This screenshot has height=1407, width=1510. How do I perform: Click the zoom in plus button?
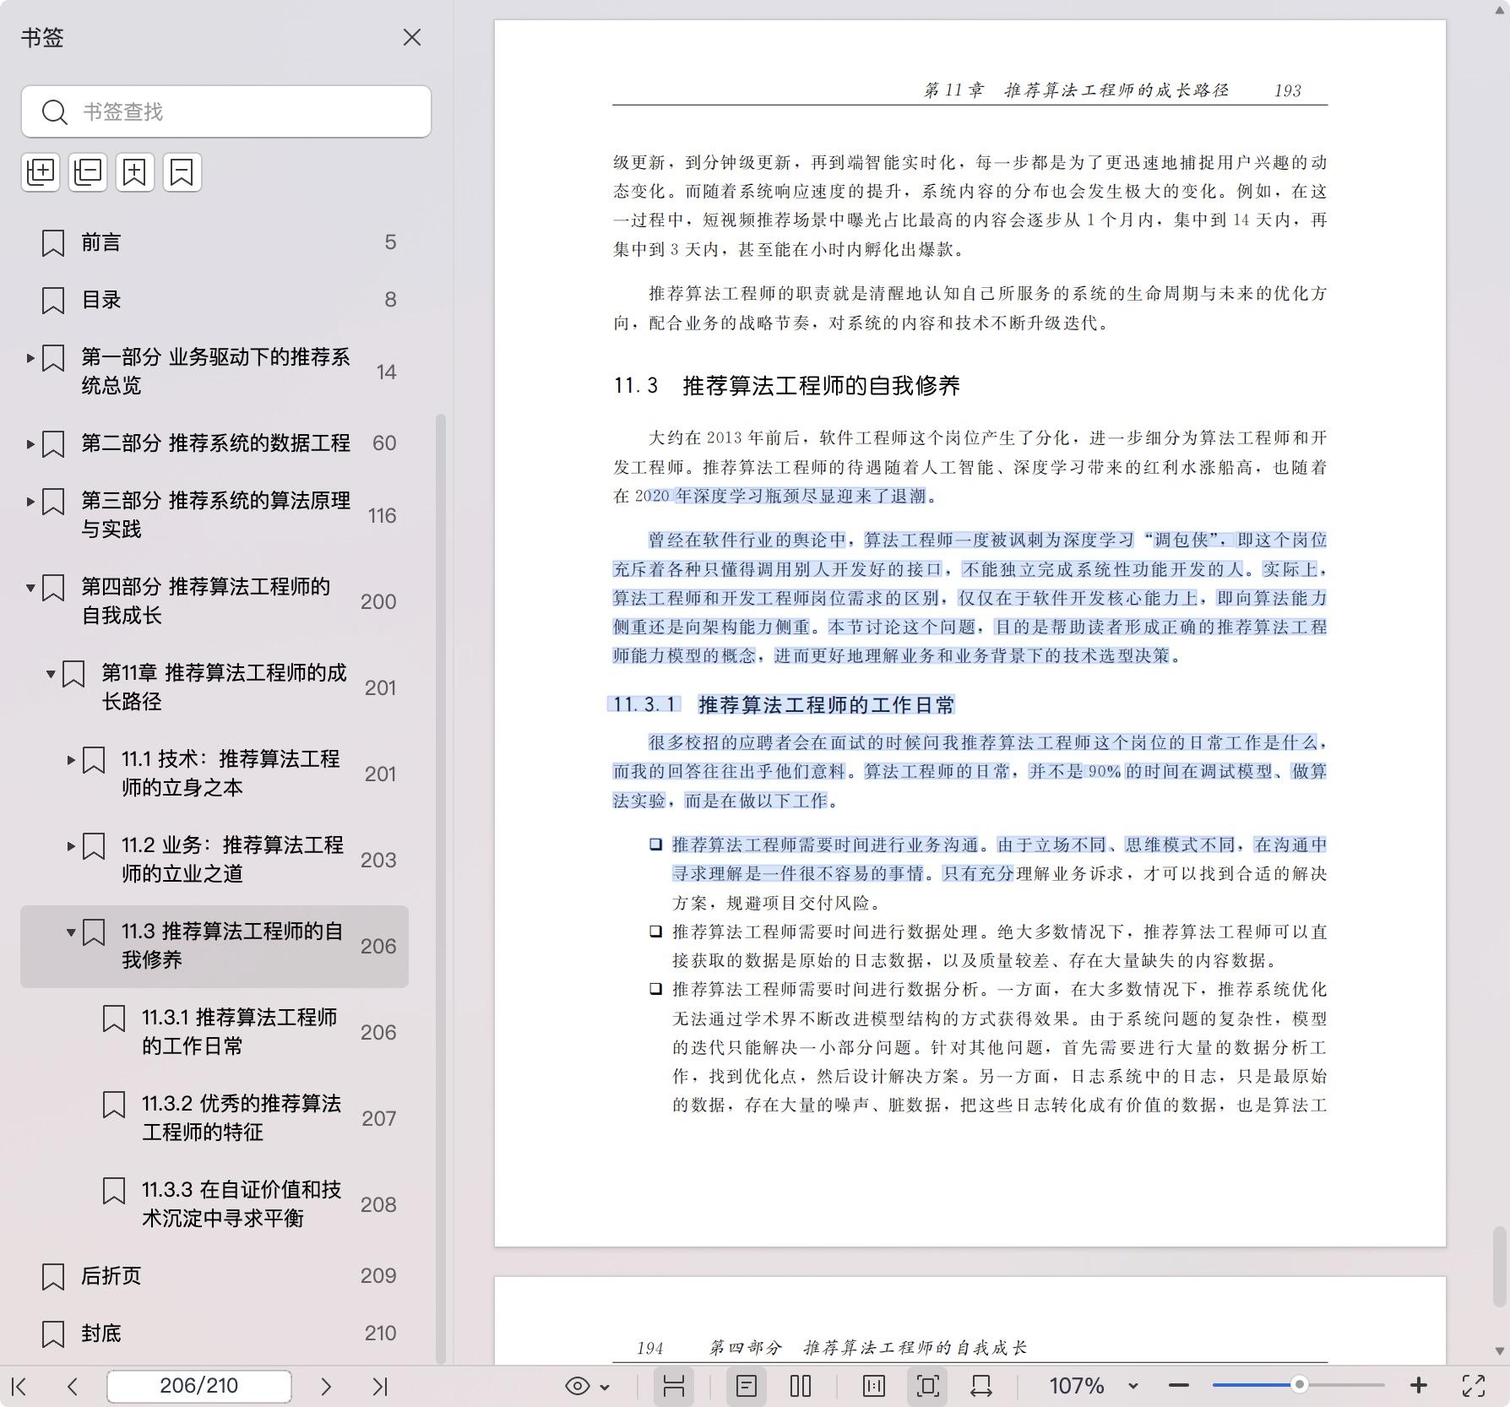point(1419,1386)
